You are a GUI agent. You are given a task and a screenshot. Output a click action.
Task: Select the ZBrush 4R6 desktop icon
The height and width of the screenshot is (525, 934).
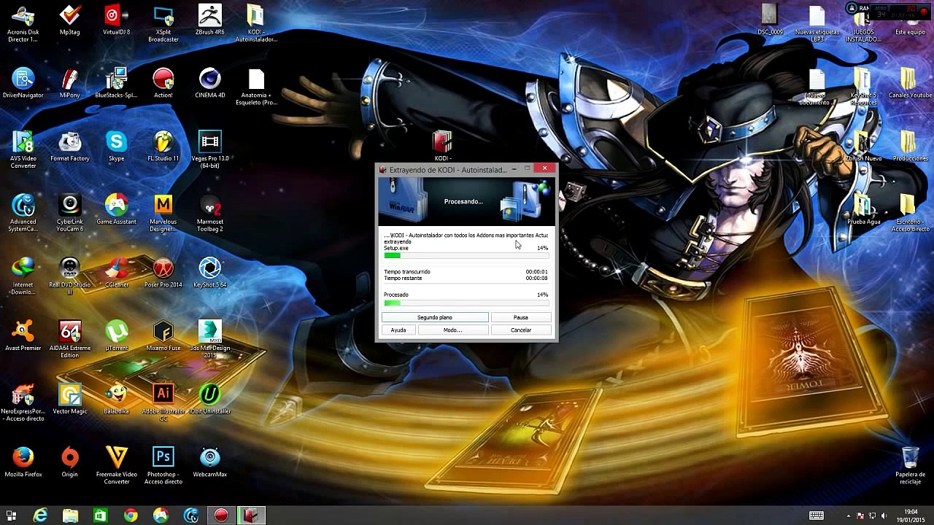[x=210, y=20]
